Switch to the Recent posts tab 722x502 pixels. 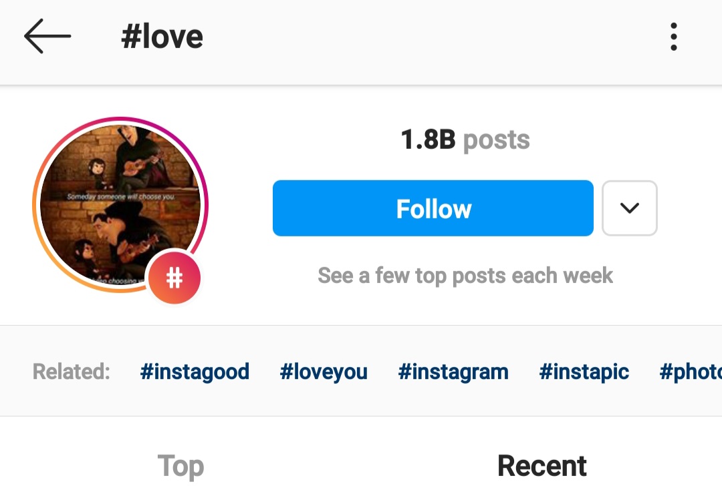point(542,465)
